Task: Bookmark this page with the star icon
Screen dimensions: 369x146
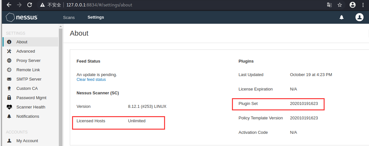Action: (340, 5)
